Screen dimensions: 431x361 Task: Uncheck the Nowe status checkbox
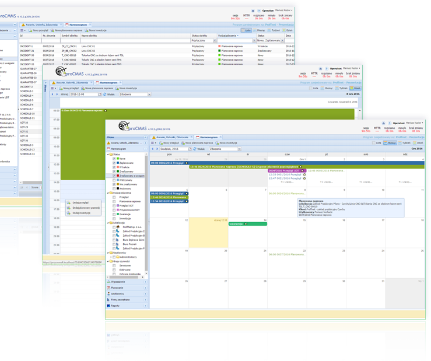point(114,159)
